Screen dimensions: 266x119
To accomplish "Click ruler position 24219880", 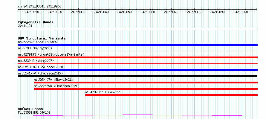I will (x=194, y=12).
